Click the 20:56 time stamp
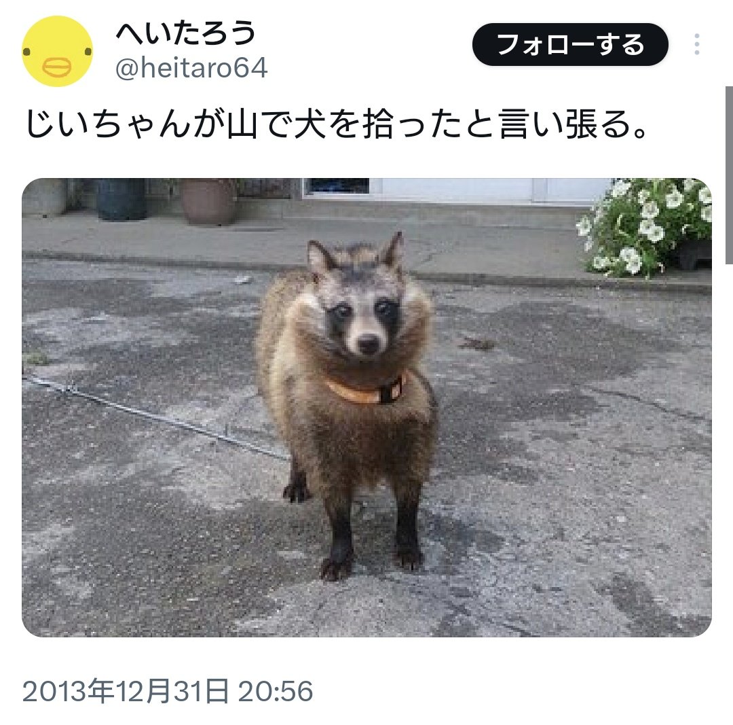Screen dimensions: 733x725 coord(276,691)
